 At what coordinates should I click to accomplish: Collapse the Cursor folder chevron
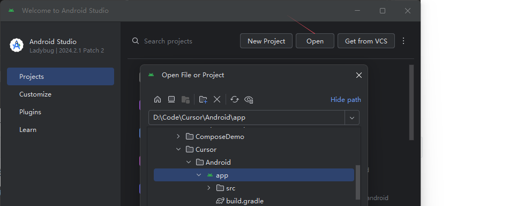(178, 149)
